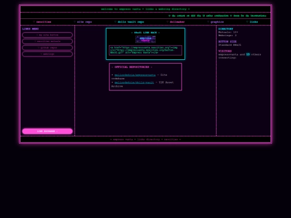Open the webrings menu button

coord(47,54)
